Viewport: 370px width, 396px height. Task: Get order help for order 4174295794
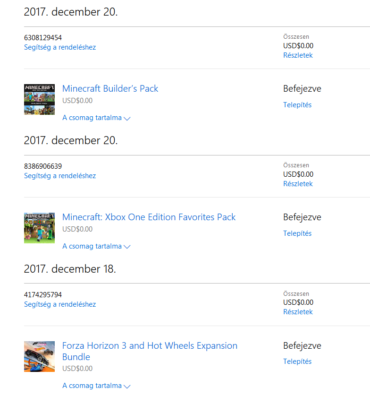point(60,304)
